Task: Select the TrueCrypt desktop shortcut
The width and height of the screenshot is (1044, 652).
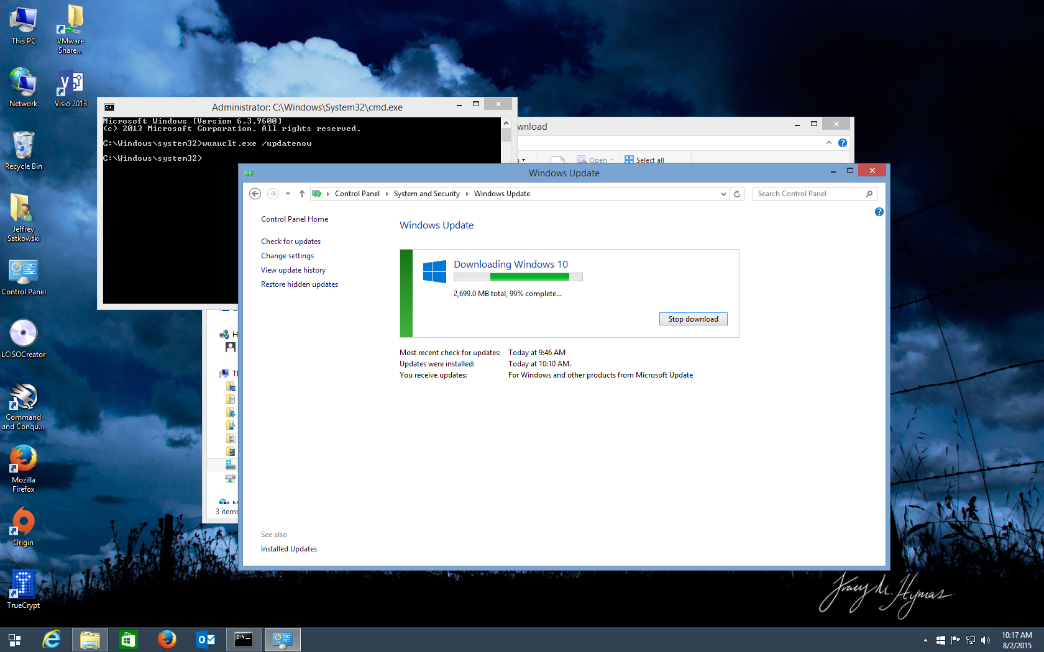Action: click(24, 589)
